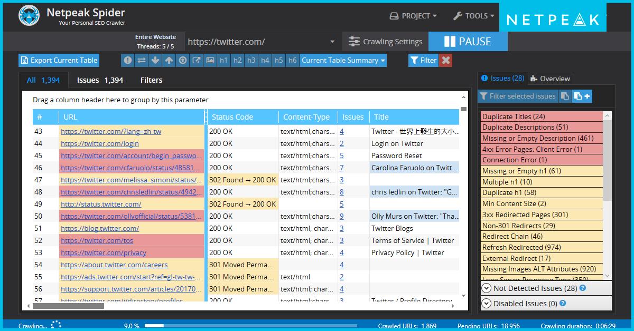Click the external links toolbar icon
634x331 pixels.
click(196, 60)
